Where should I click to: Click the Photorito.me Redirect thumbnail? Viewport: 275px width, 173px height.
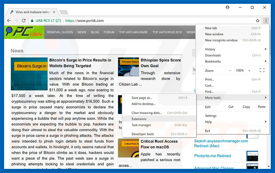coord(252,156)
